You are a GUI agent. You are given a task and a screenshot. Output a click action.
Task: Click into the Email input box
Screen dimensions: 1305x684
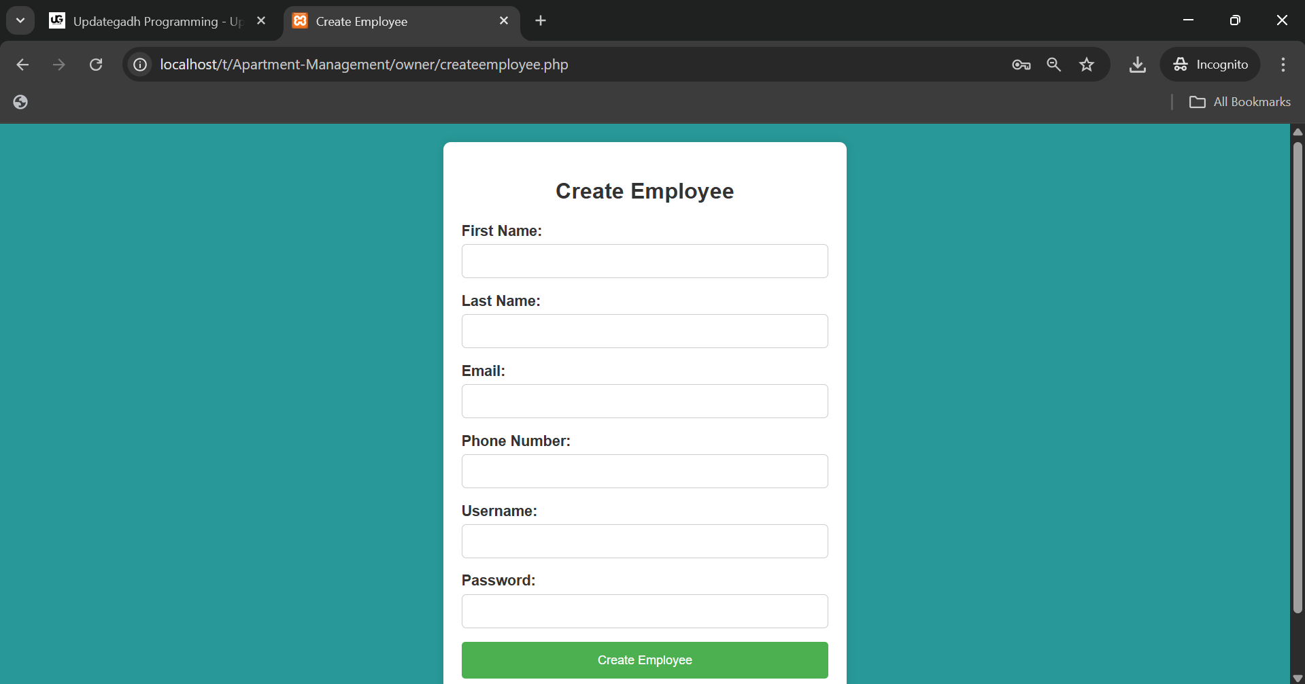point(644,401)
